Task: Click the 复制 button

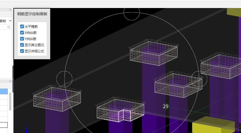Action: point(3,21)
